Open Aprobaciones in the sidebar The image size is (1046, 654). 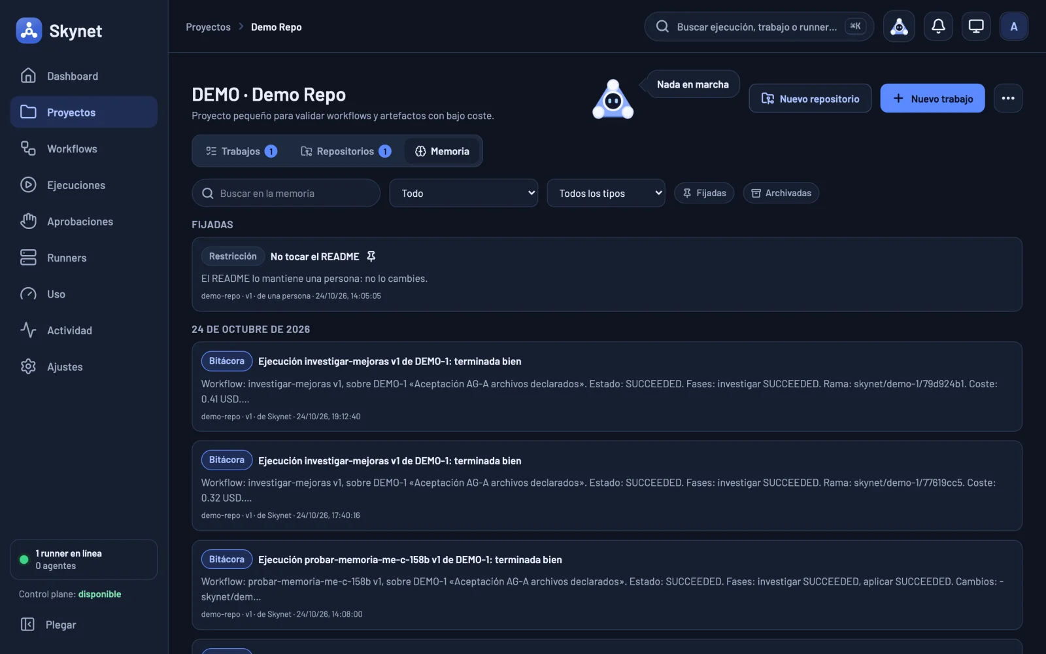(x=84, y=221)
